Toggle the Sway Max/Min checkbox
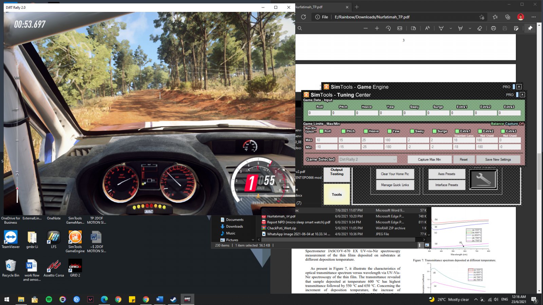The width and height of the screenshot is (543, 305). (412, 131)
